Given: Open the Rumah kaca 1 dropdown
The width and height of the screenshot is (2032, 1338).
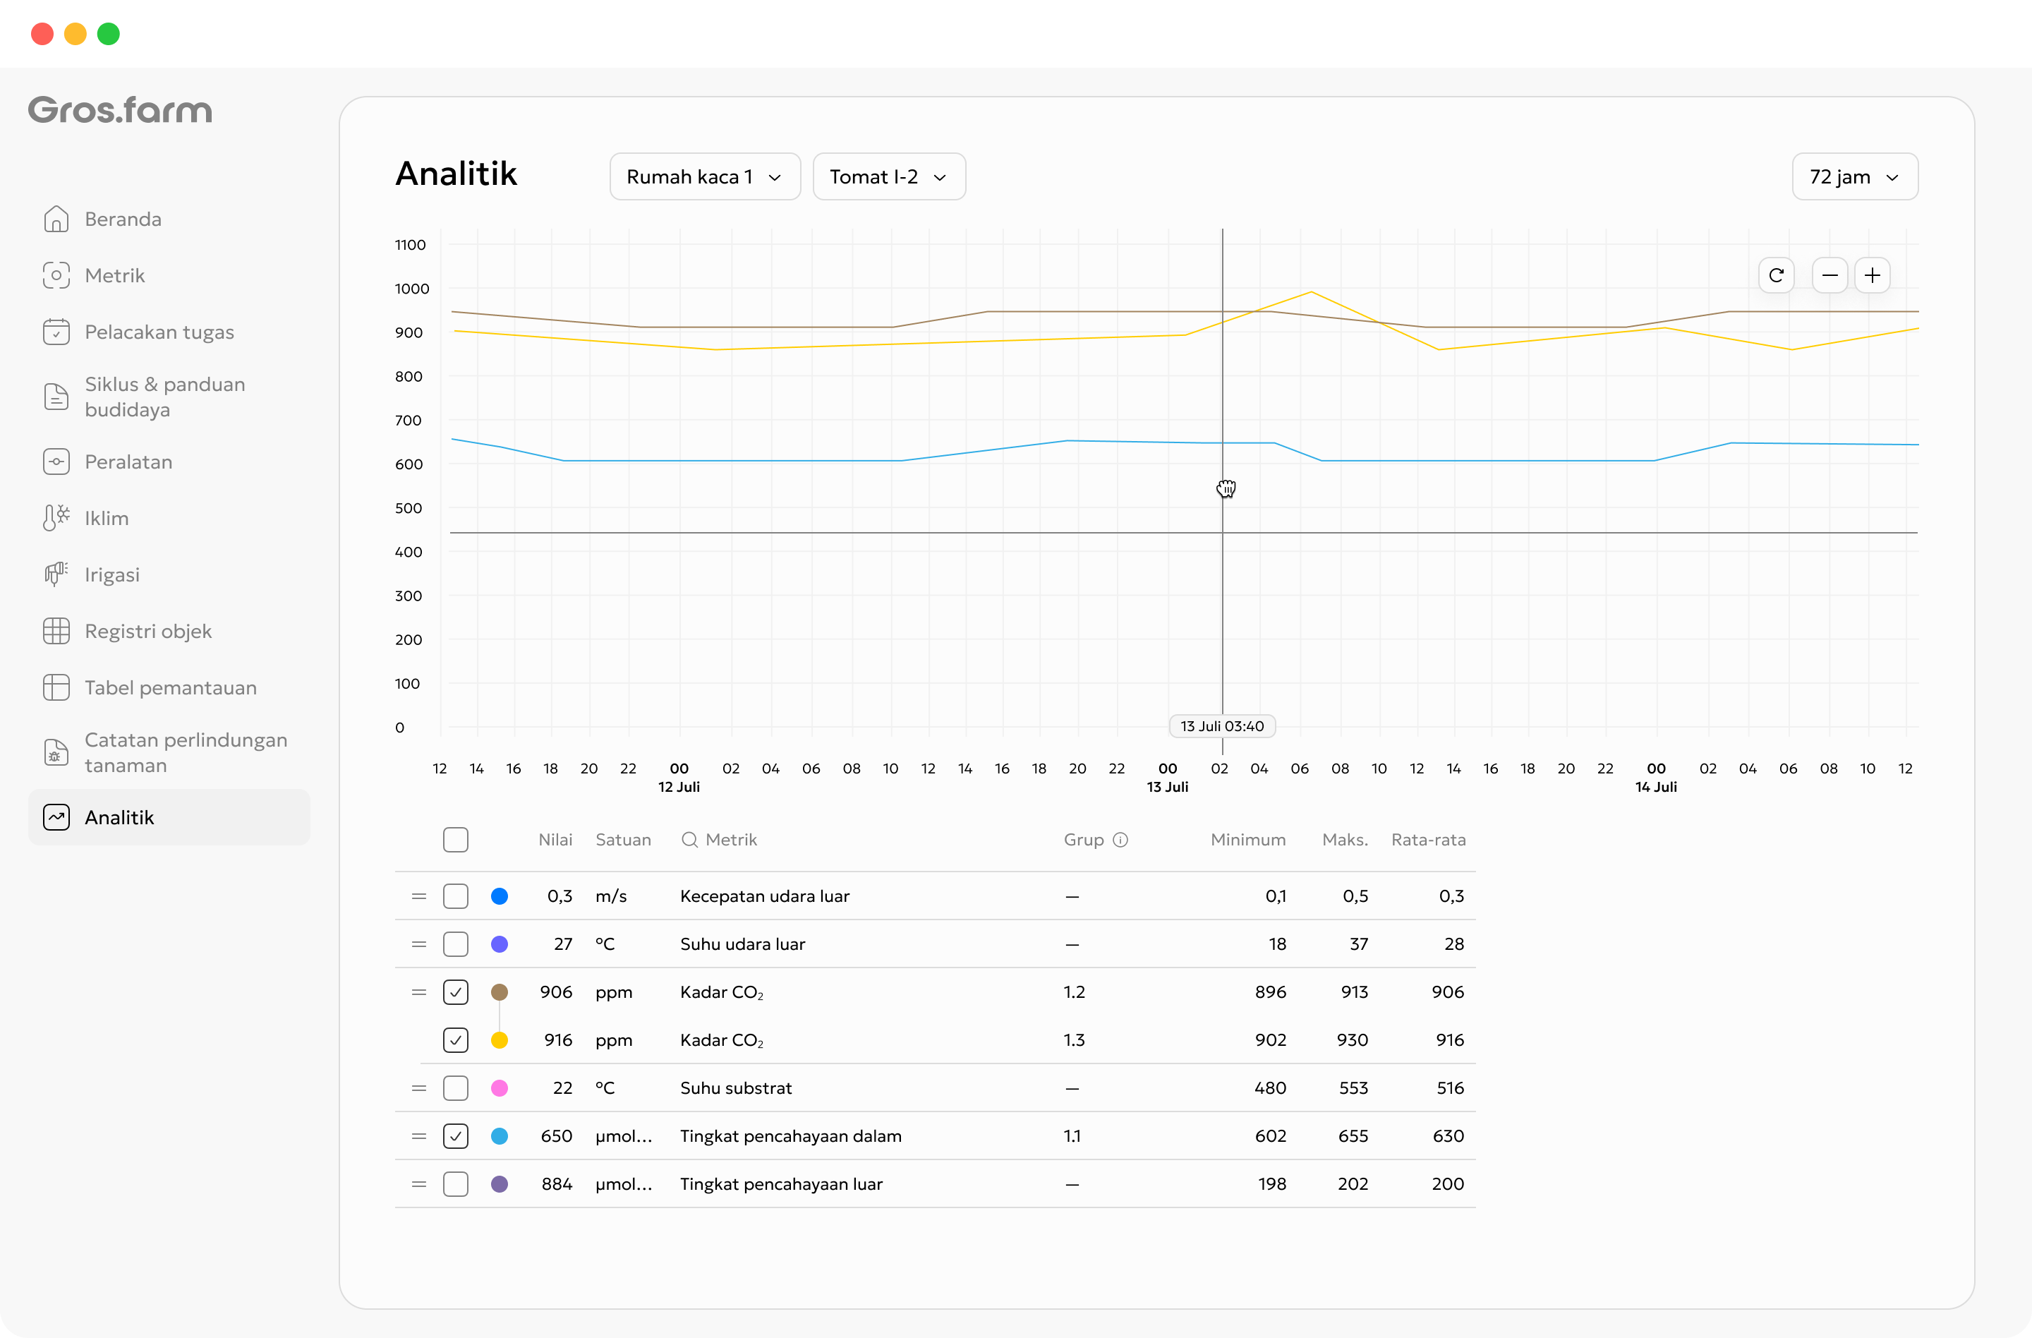Looking at the screenshot, I should 706,176.
